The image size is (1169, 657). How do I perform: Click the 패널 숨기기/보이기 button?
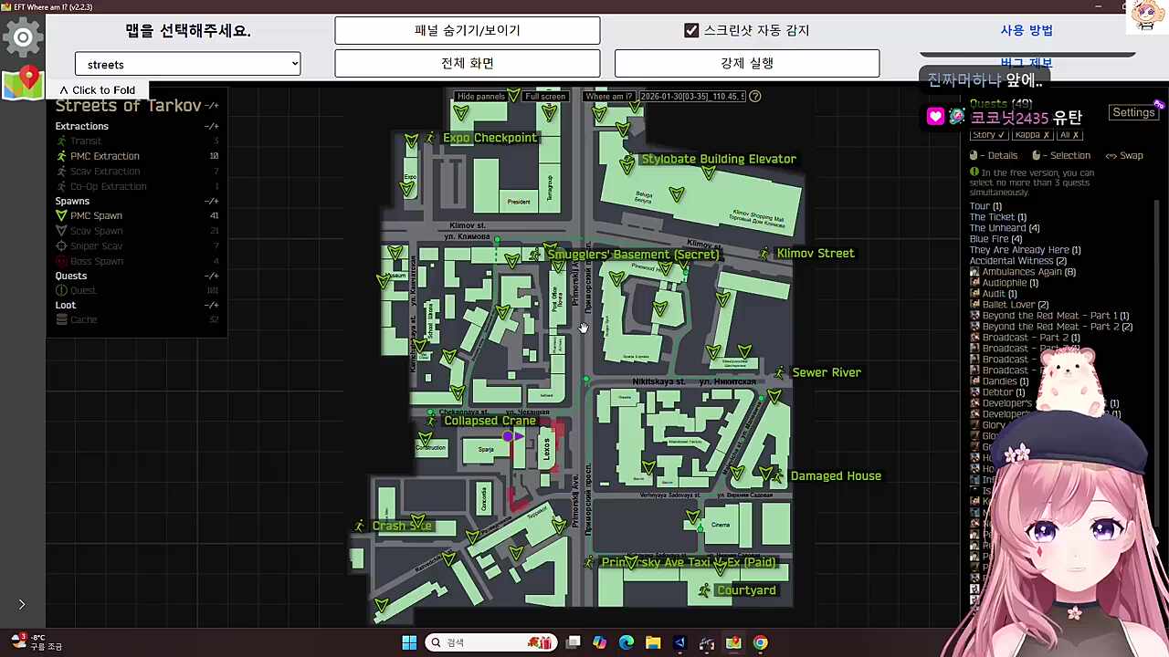tap(468, 30)
